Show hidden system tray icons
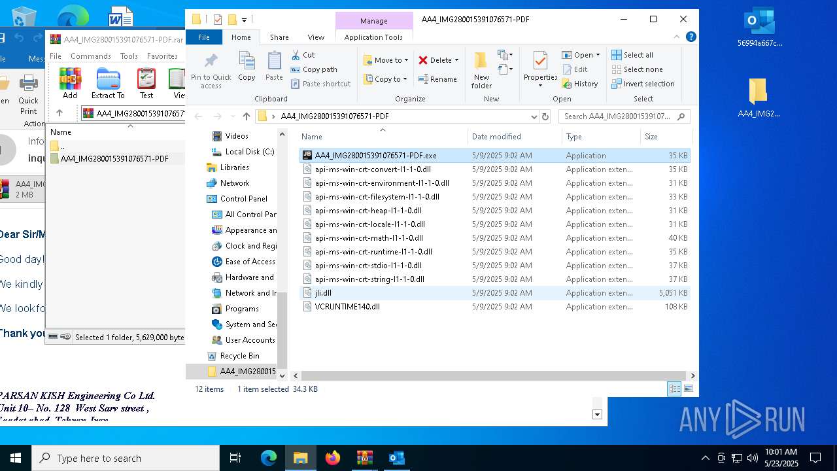Screen dimensions: 837x471 pos(705,458)
